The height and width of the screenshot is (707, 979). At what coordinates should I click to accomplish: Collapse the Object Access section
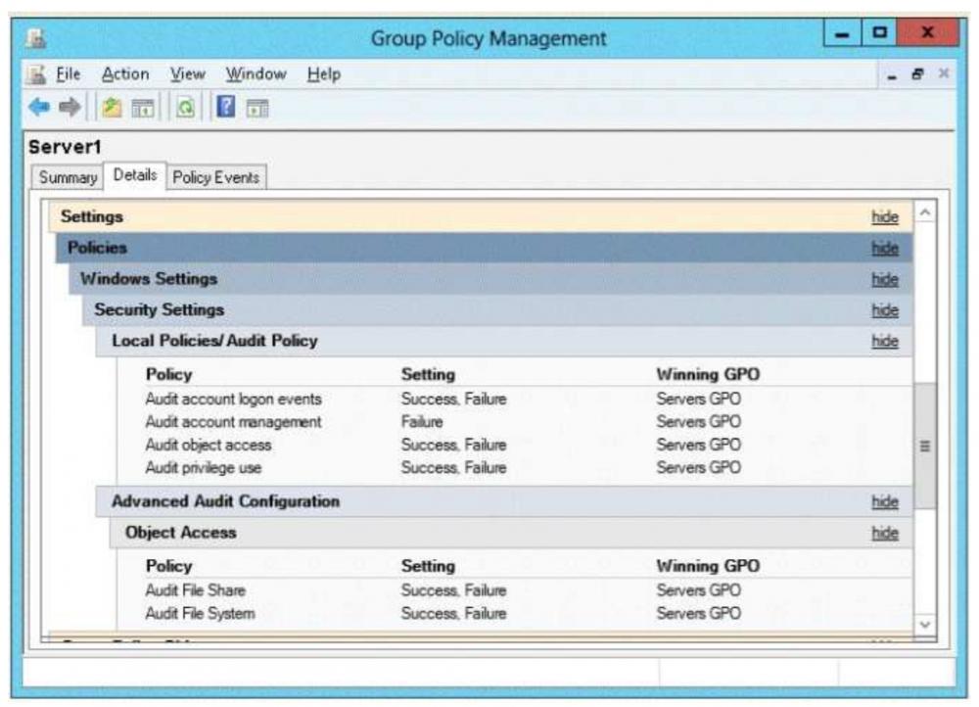884,533
